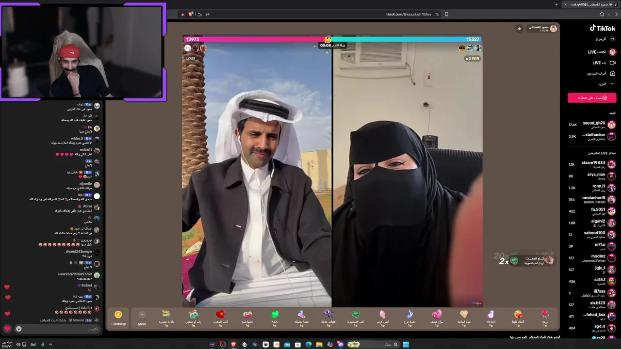The height and width of the screenshot is (349, 621).
Task: Click the browser reload button
Action: [x=602, y=14]
